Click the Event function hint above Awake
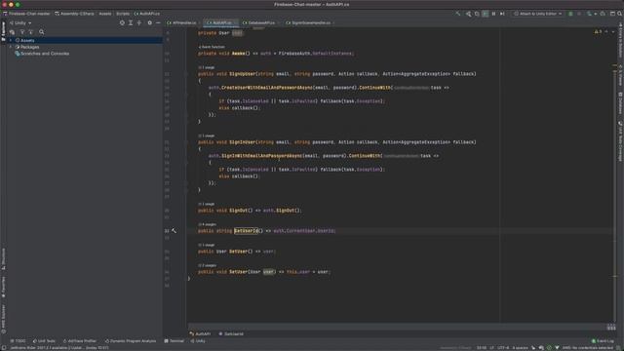The width and height of the screenshot is (624, 351). coord(212,47)
